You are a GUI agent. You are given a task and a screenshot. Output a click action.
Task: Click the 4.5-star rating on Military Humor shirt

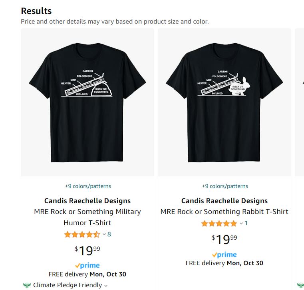click(x=82, y=234)
